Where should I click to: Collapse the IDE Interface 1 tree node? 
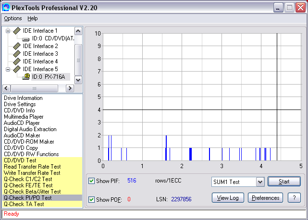tap(8, 31)
